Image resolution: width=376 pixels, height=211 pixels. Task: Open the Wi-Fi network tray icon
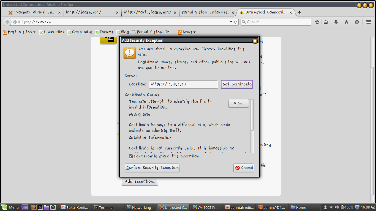click(x=331, y=207)
